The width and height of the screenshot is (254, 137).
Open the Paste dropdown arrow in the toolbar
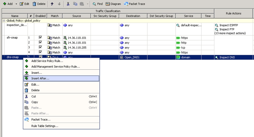[x=88, y=4]
